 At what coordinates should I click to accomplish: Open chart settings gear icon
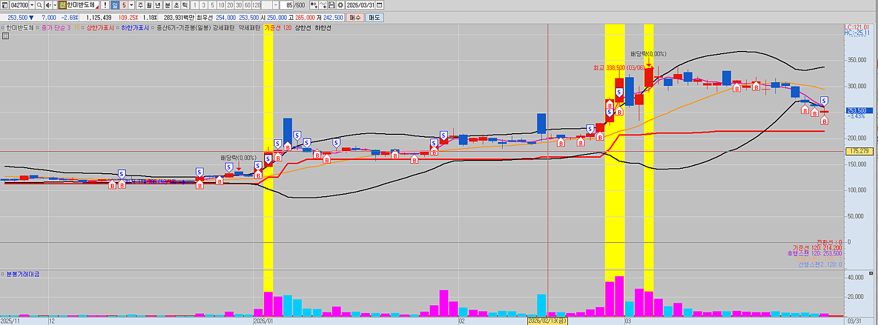(340, 5)
